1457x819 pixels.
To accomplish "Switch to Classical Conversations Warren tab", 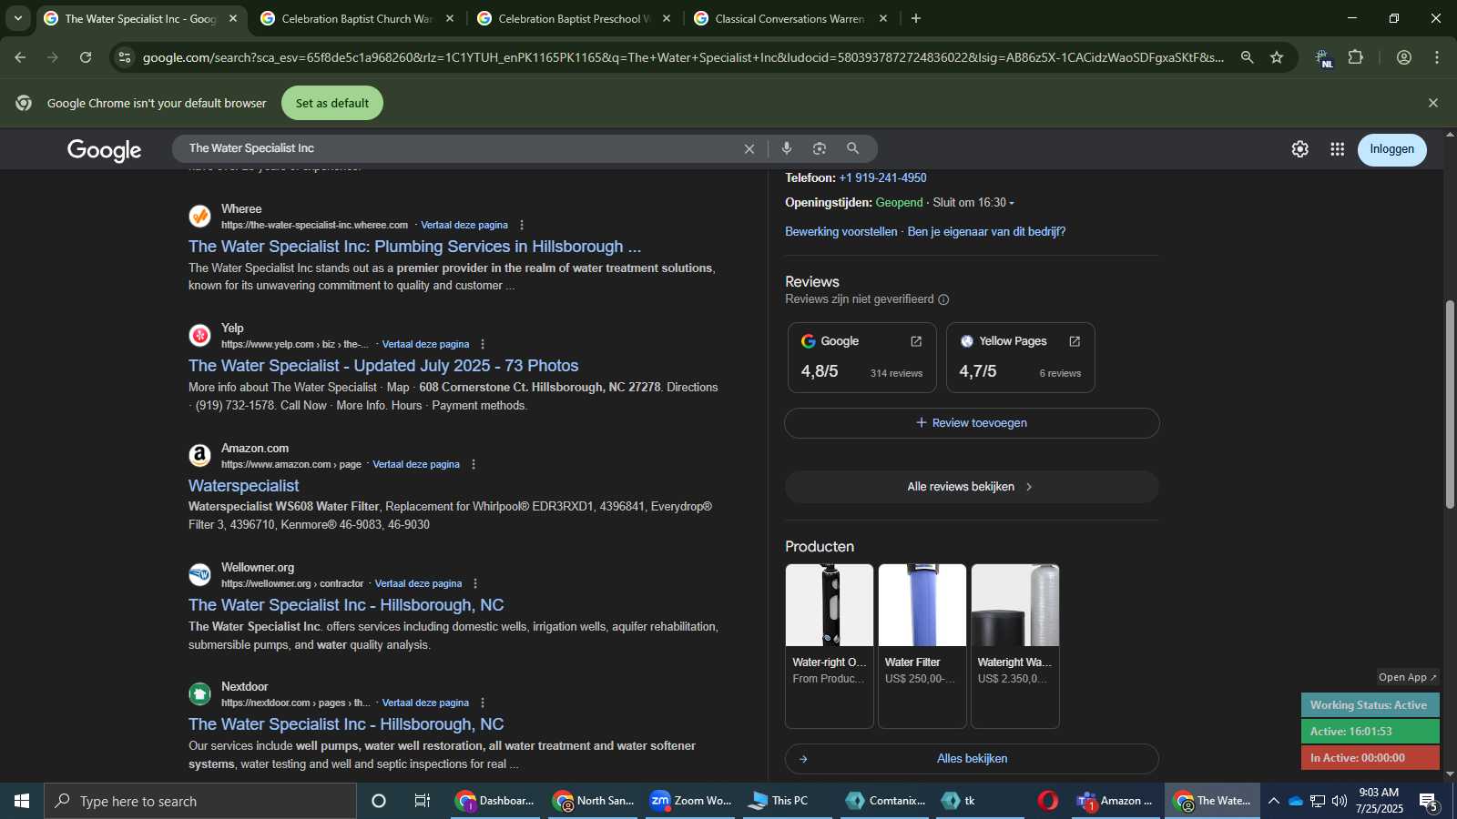I will point(790,18).
